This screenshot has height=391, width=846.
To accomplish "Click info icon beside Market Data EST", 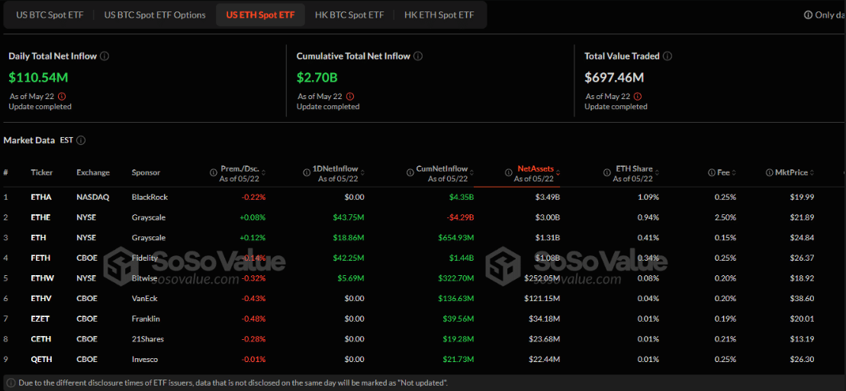I will coord(81,140).
